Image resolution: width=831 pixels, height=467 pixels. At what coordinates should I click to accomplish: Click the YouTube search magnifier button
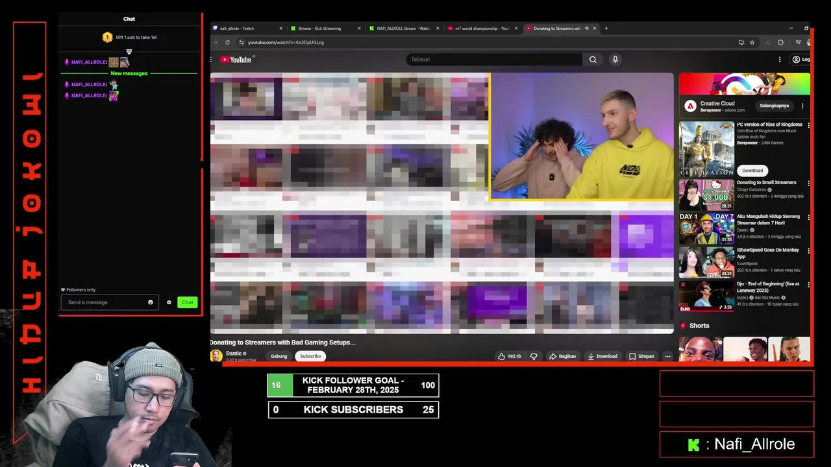(x=593, y=60)
